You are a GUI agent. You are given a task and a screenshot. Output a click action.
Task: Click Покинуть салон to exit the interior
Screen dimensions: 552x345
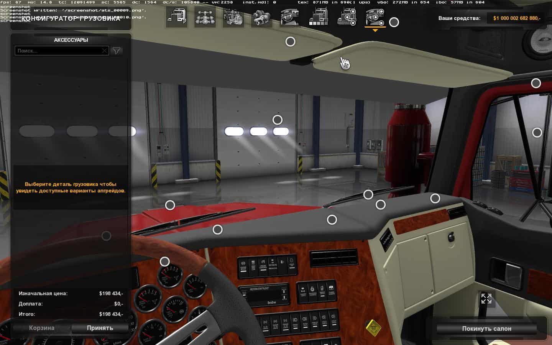(486, 329)
